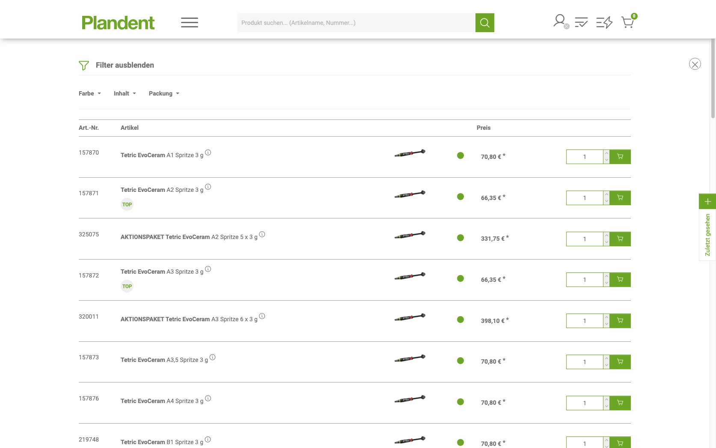Add article 157870 to cart
The height and width of the screenshot is (448, 716).
pyautogui.click(x=620, y=157)
